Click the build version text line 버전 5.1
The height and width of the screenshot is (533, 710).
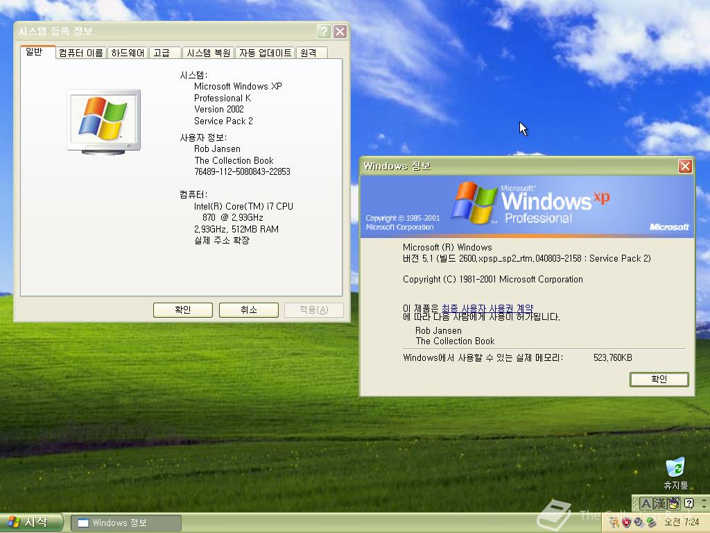(x=527, y=258)
